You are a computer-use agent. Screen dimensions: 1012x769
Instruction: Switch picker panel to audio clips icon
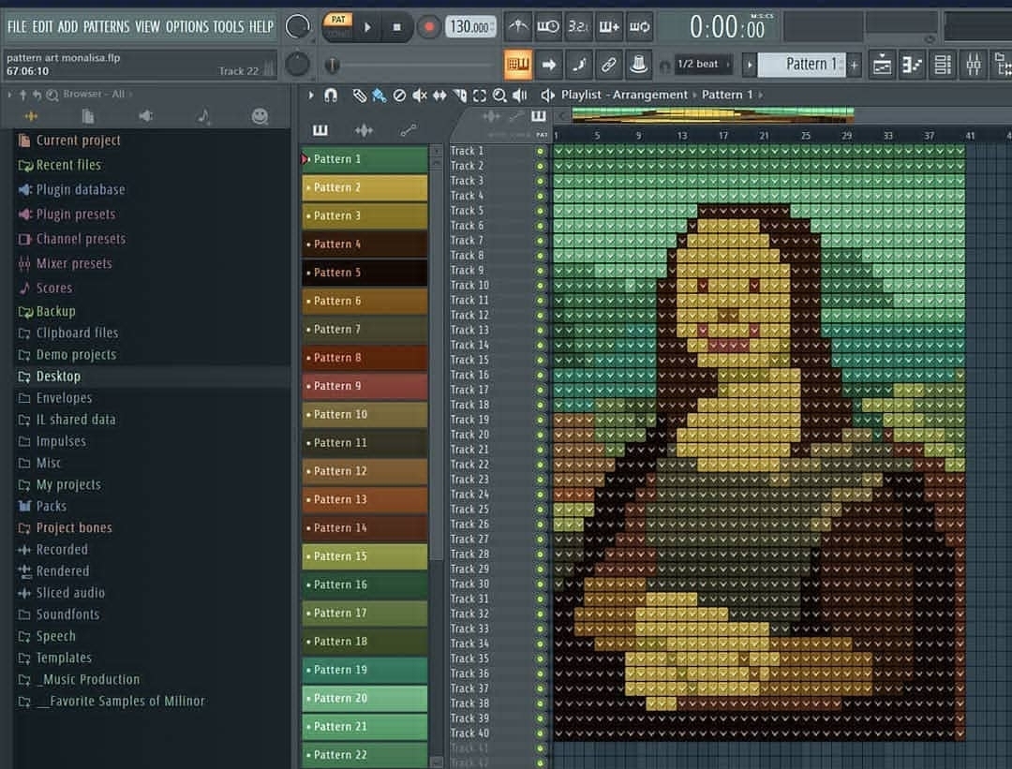coord(364,131)
